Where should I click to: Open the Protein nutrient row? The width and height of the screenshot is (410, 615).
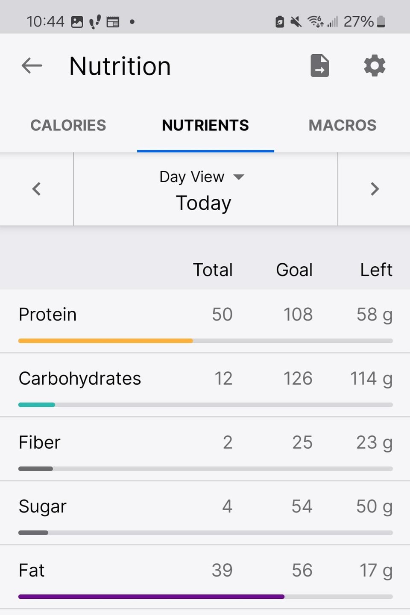(x=205, y=321)
